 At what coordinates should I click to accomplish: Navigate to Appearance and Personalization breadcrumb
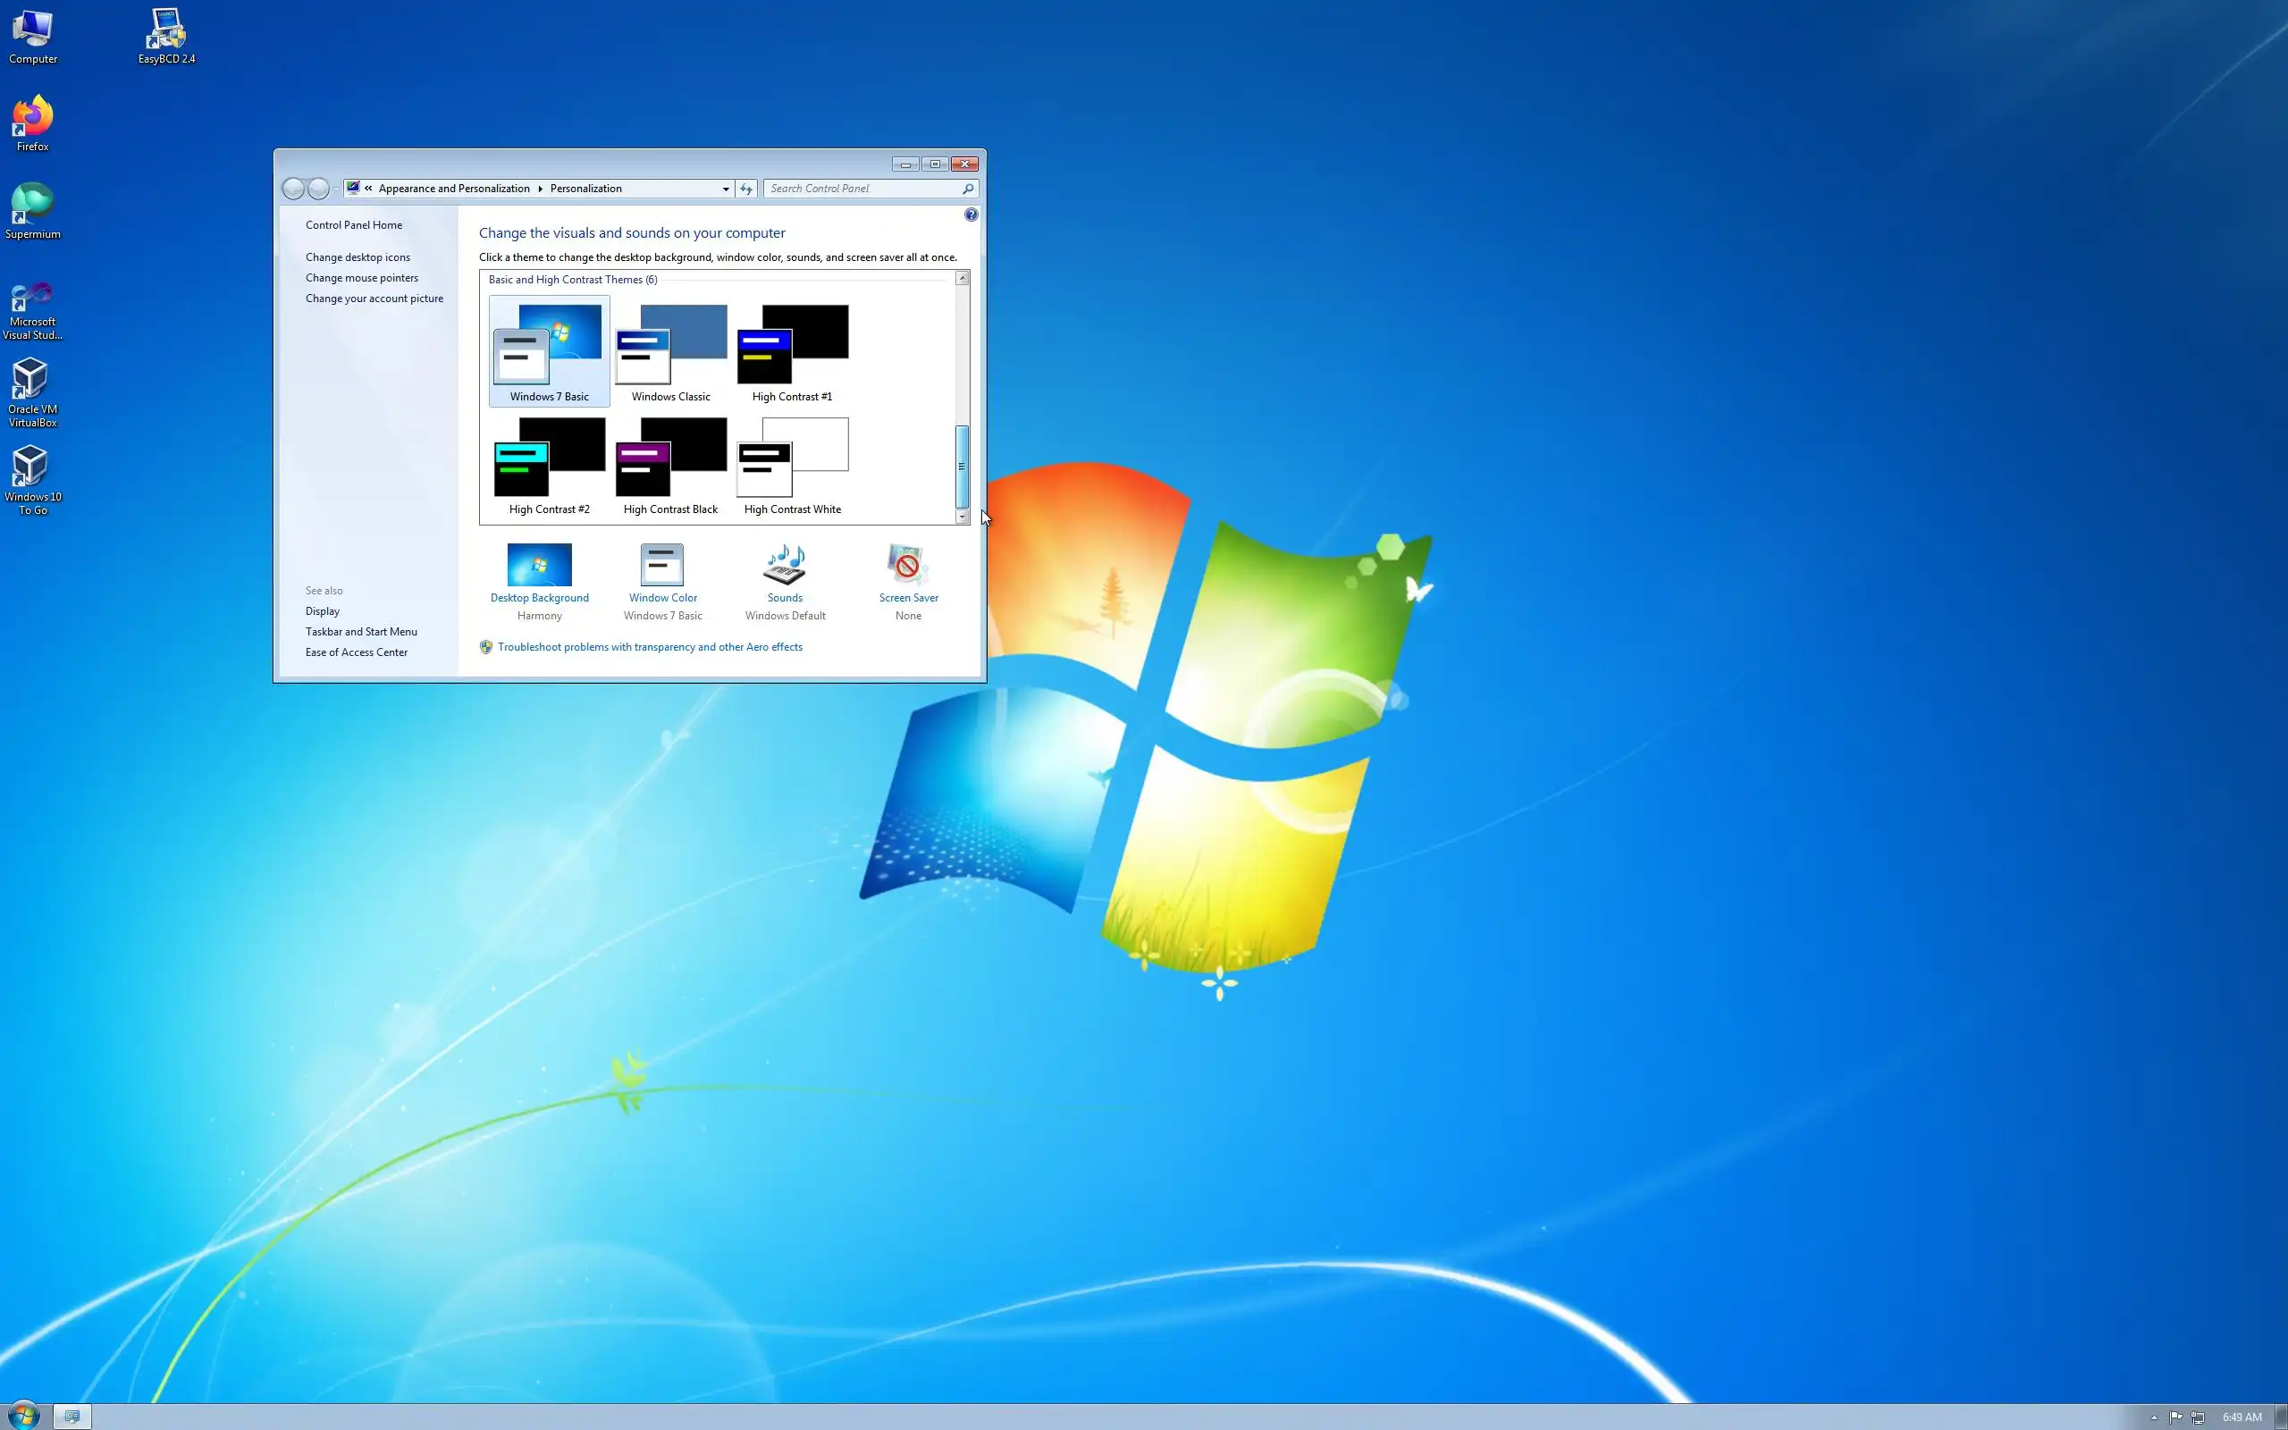point(454,189)
